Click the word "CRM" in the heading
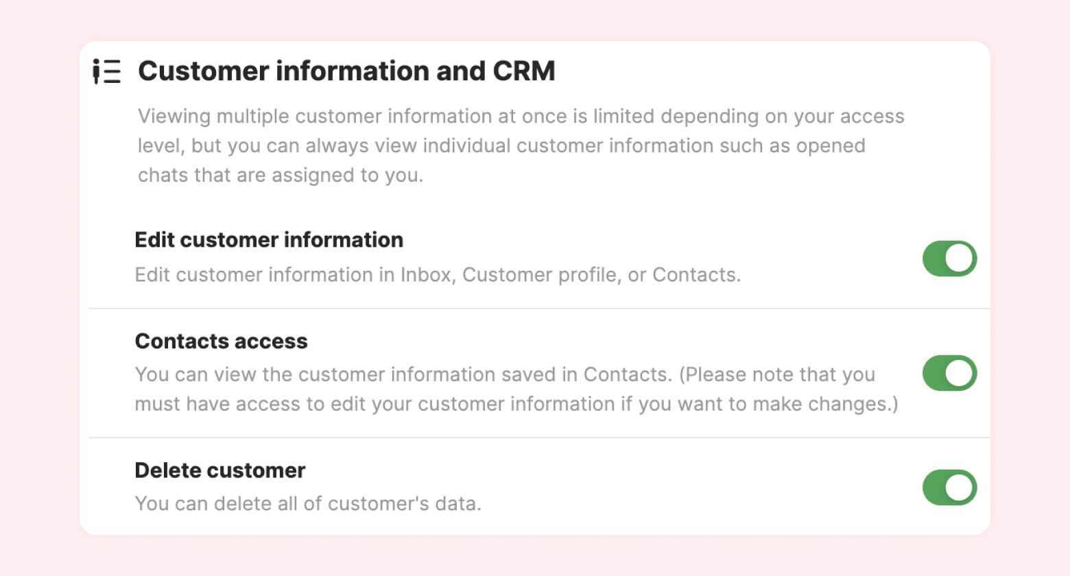1070x576 pixels. (x=524, y=71)
